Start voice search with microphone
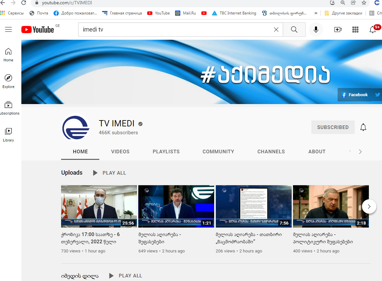The image size is (382, 281). 316,30
